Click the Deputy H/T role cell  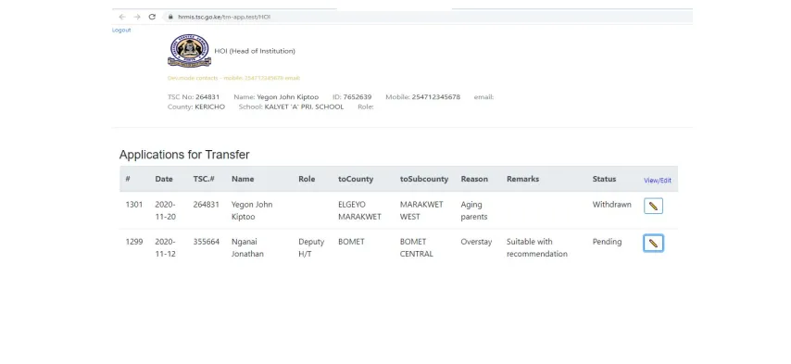point(311,248)
